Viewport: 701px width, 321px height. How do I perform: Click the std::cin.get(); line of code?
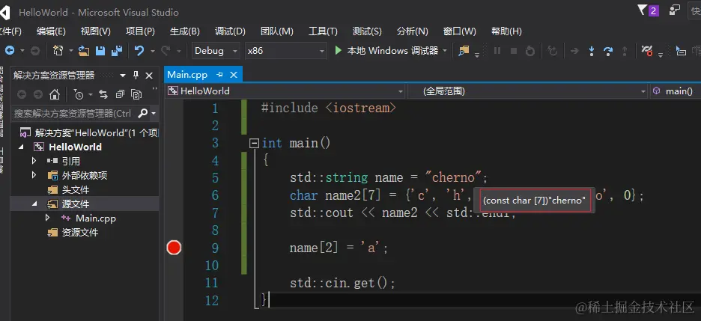coord(342,283)
